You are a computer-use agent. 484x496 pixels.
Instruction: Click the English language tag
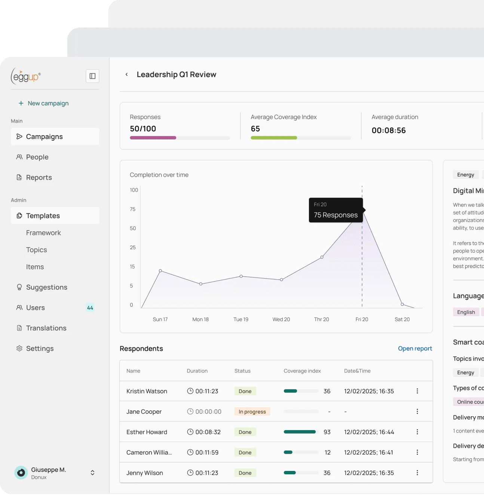[x=466, y=312]
